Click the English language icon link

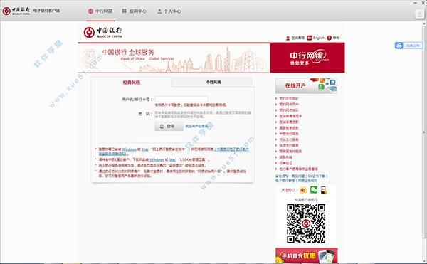310,38
